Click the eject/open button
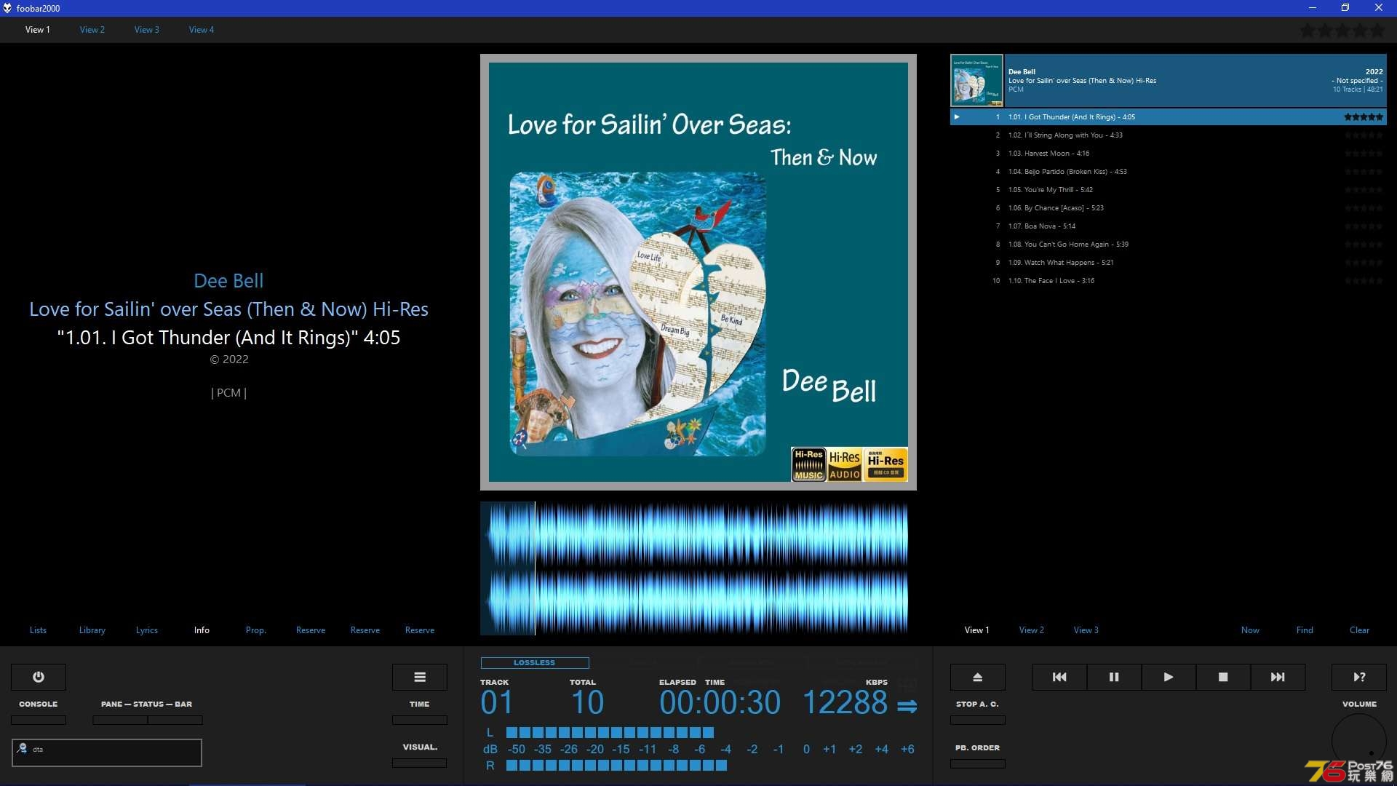This screenshot has height=786, width=1397. (978, 677)
